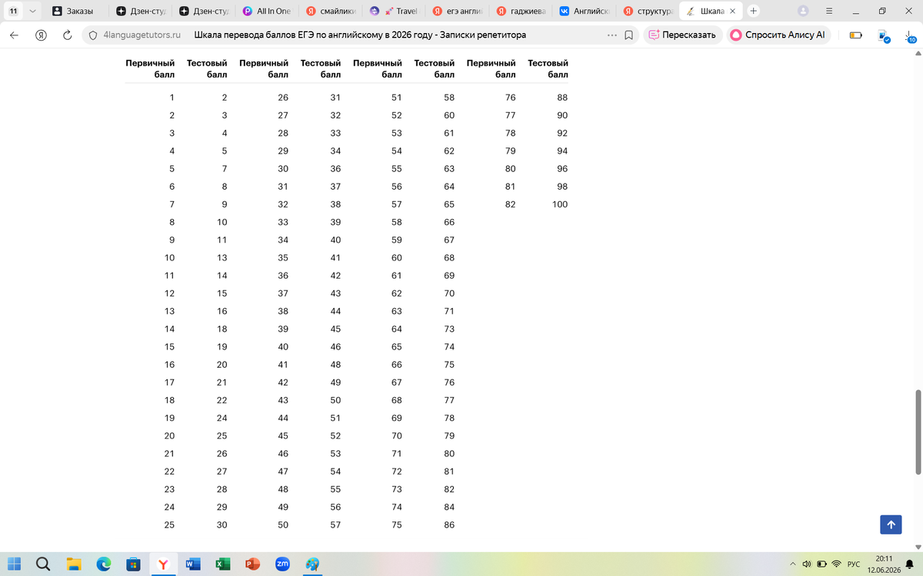Bookmark this page with the bookmark icon

628,35
